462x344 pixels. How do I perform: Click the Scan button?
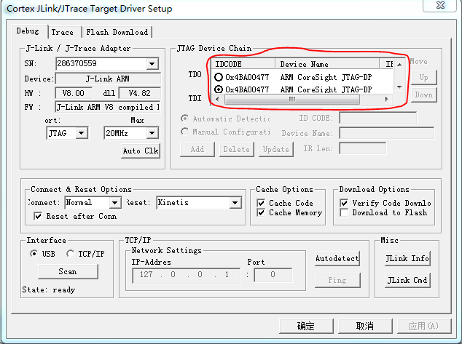[x=68, y=271]
